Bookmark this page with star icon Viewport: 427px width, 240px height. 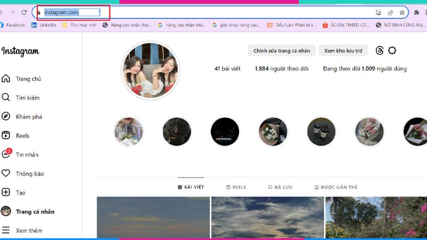click(402, 12)
